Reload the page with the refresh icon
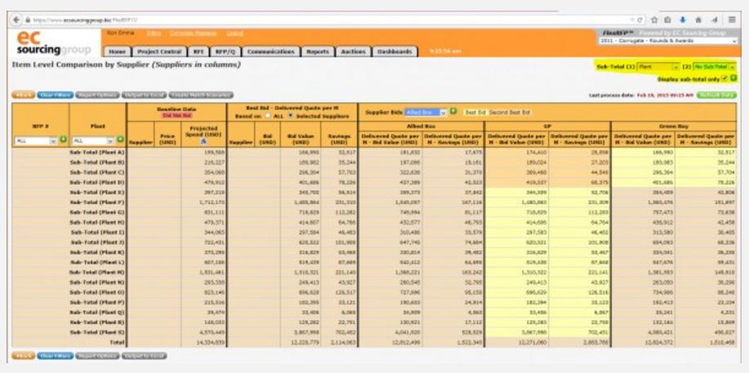Screen dimensions: 749x373 tap(640, 20)
